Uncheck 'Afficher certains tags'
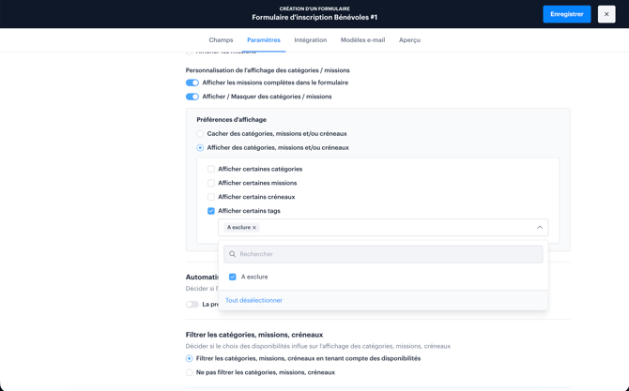Screen dimensions: 629x391 (x=211, y=211)
